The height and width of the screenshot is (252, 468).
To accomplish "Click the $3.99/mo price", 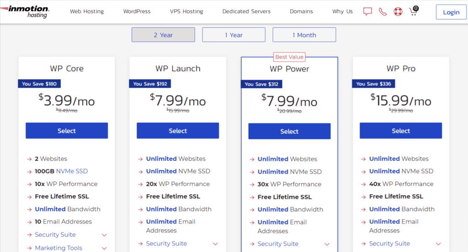I will [x=67, y=100].
